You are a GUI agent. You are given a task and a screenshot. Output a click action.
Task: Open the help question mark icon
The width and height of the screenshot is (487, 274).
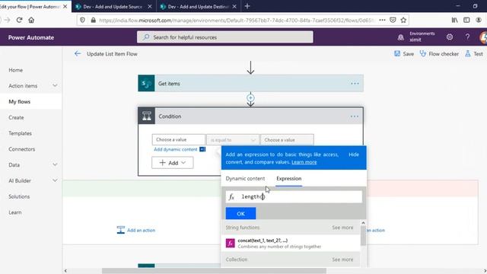467,37
